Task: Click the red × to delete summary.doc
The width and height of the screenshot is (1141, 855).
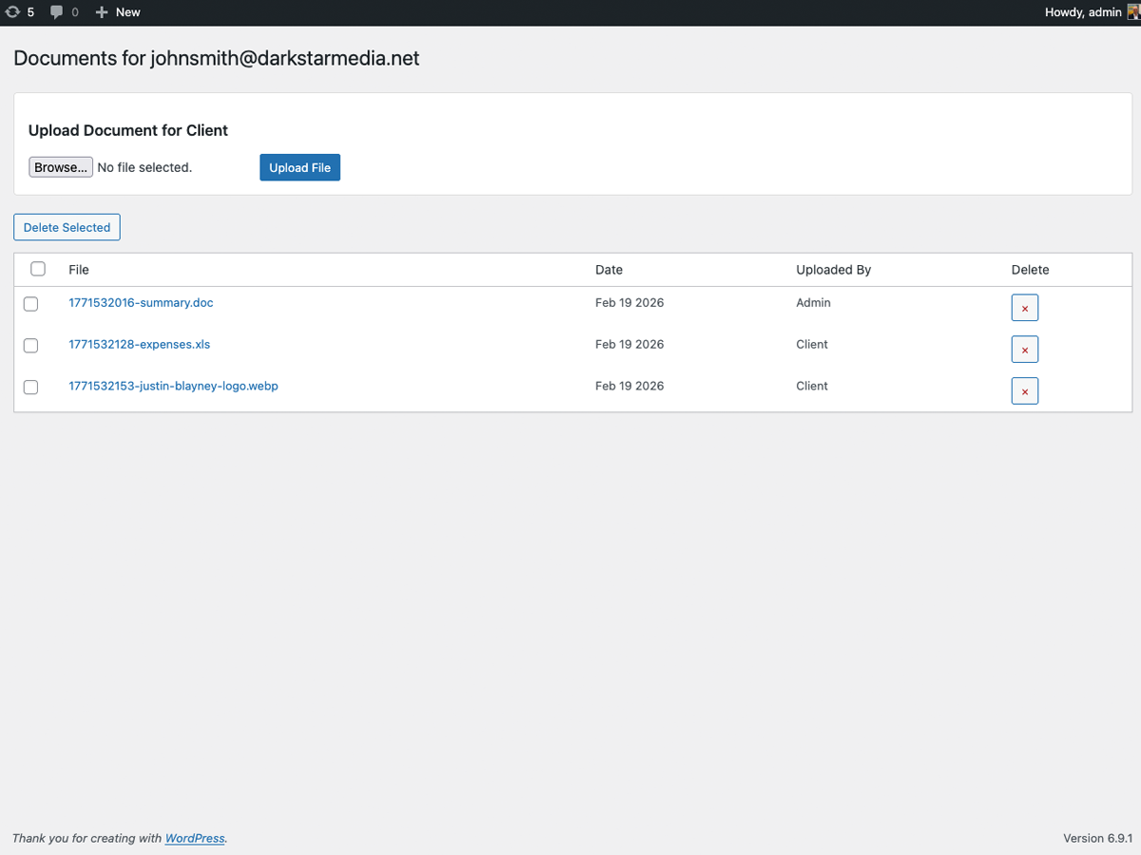Action: point(1025,307)
